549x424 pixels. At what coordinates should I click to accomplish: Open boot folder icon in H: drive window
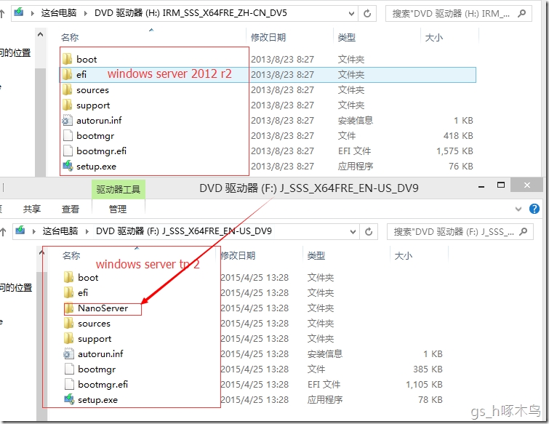click(67, 59)
